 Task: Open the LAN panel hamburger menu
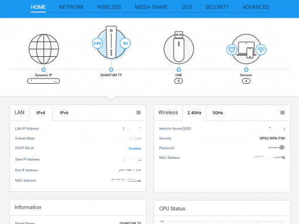pos(138,113)
